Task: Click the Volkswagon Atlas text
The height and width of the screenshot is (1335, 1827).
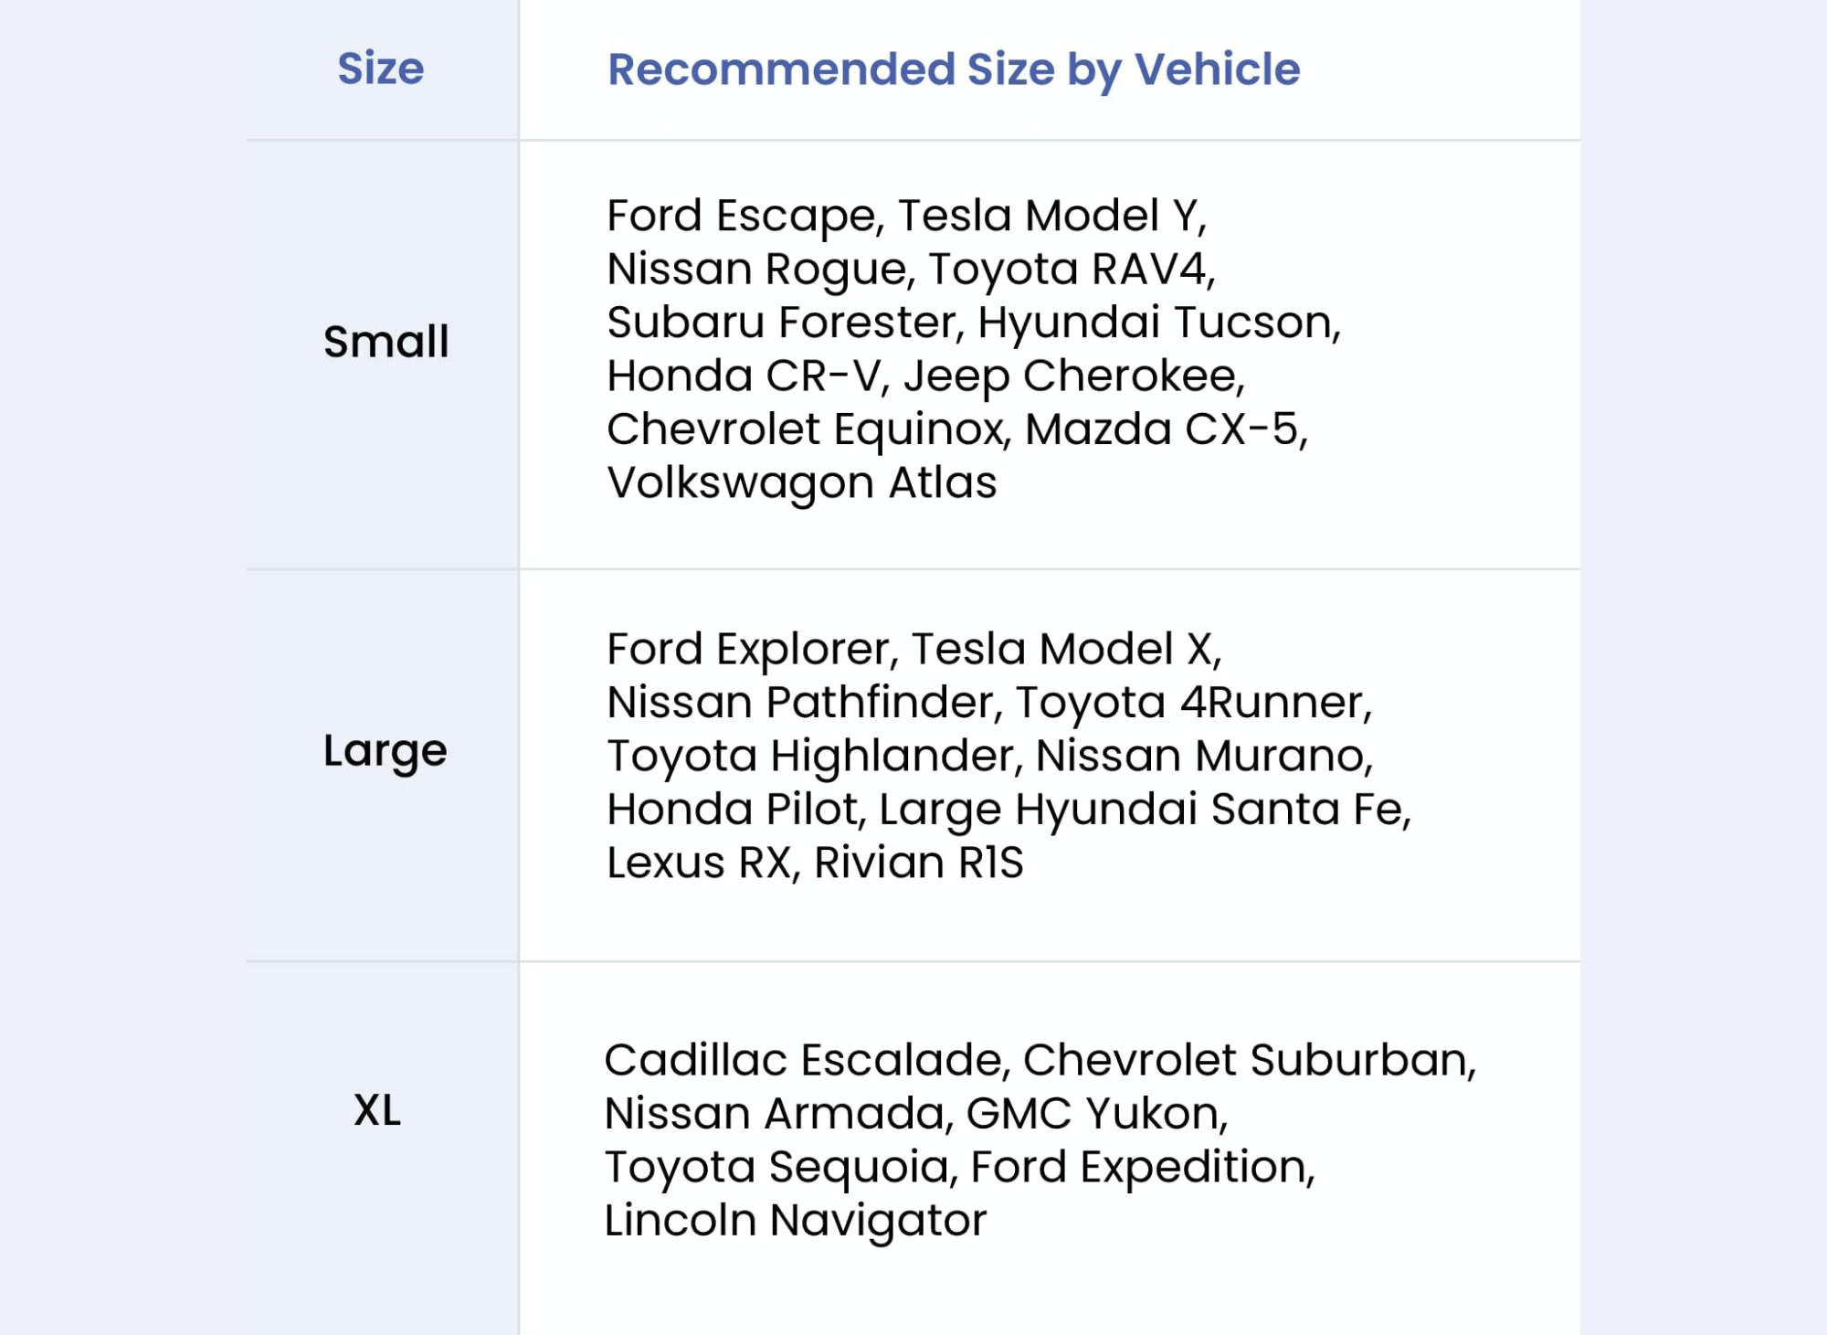Action: (x=802, y=484)
